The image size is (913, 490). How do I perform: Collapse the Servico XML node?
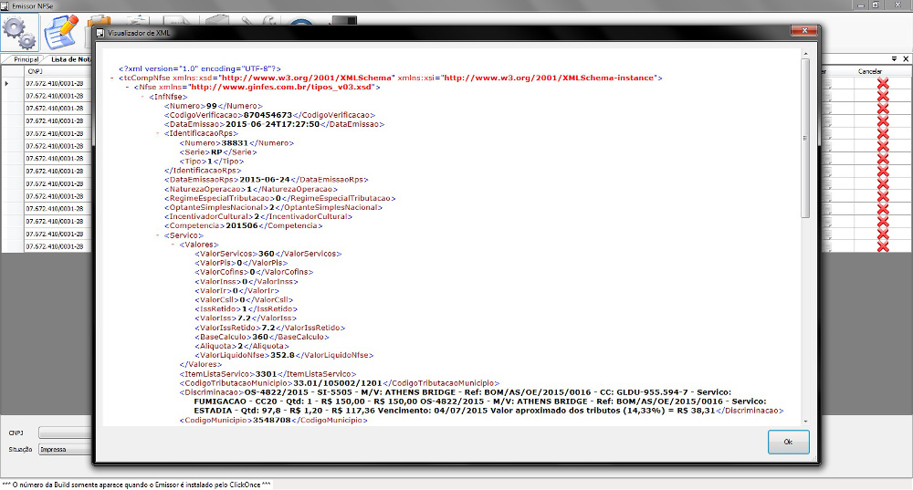coord(157,235)
